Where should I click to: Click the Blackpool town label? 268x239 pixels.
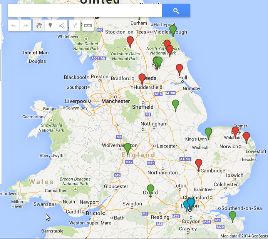pos(75,77)
